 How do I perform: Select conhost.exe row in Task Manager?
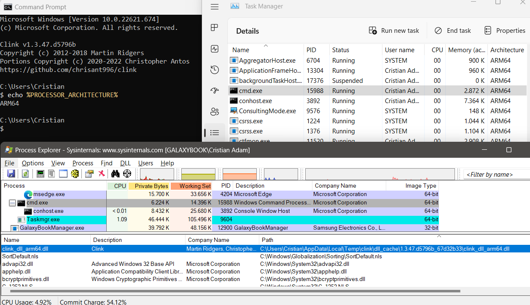coord(377,101)
